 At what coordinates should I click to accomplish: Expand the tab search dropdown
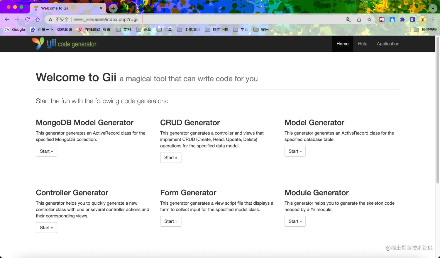(433, 8)
